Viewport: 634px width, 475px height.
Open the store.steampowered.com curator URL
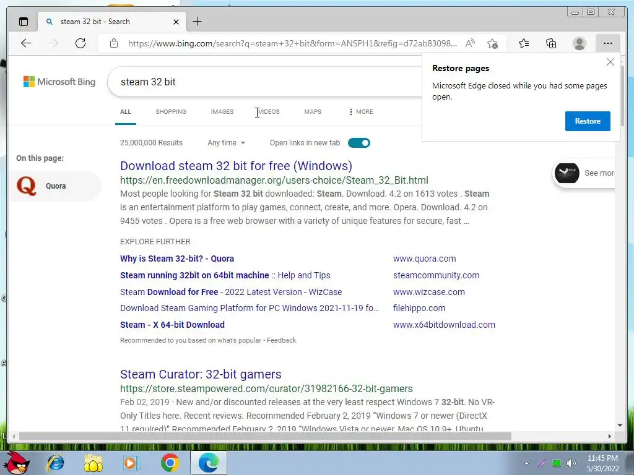pyautogui.click(x=266, y=388)
